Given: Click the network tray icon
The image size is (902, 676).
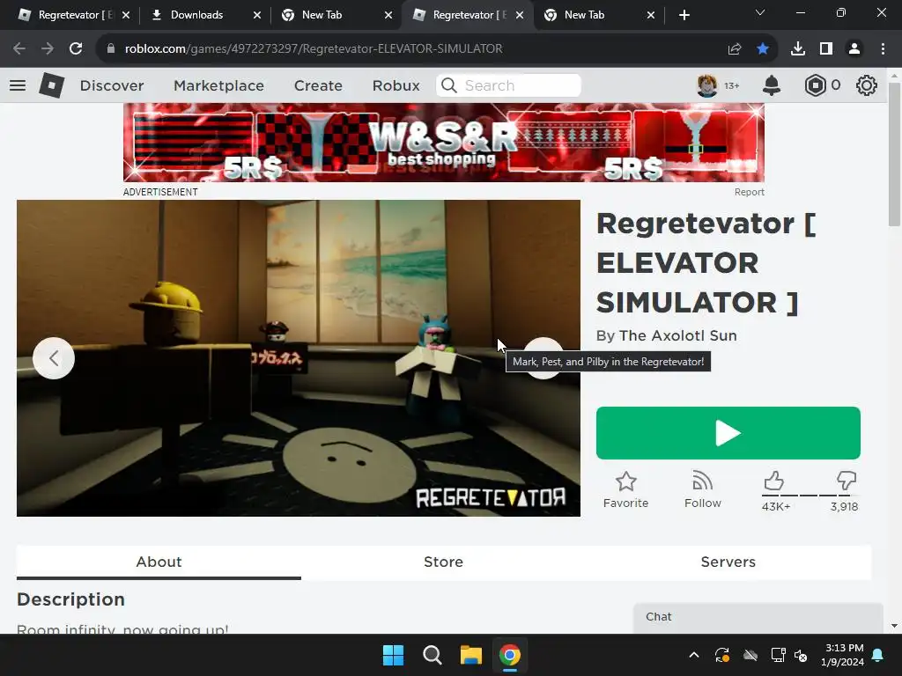Looking at the screenshot, I should pyautogui.click(x=778, y=655).
